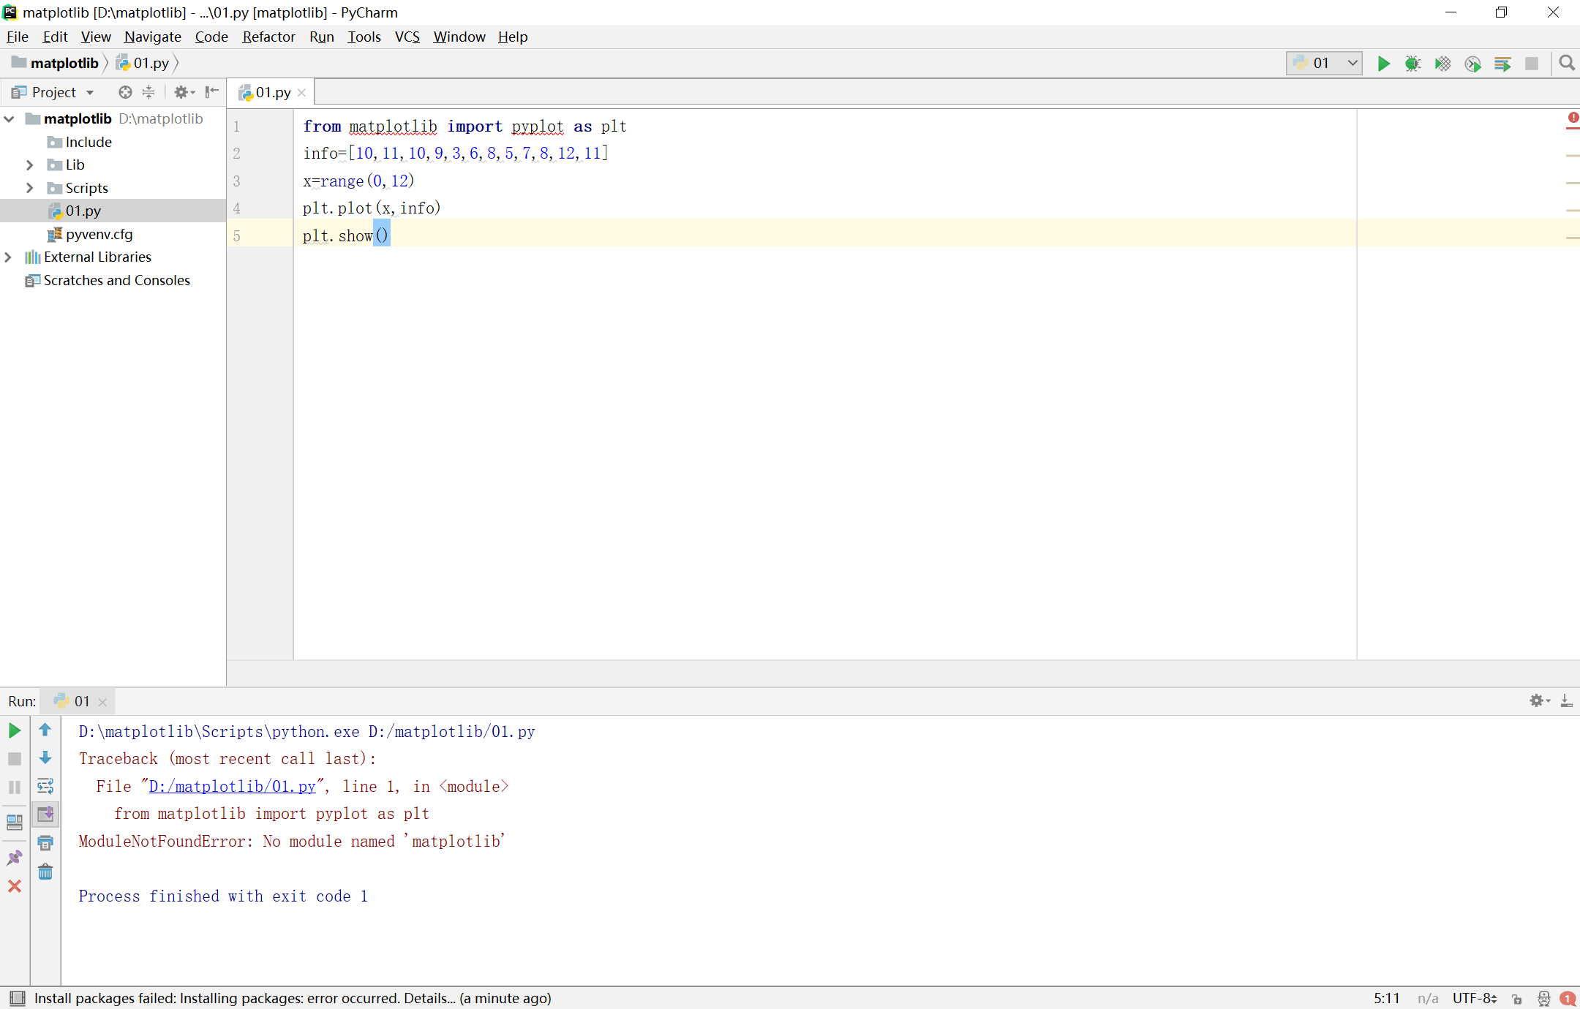Screen dimensions: 1580x1009
Task: Open the Refactor menu
Action: coord(268,37)
